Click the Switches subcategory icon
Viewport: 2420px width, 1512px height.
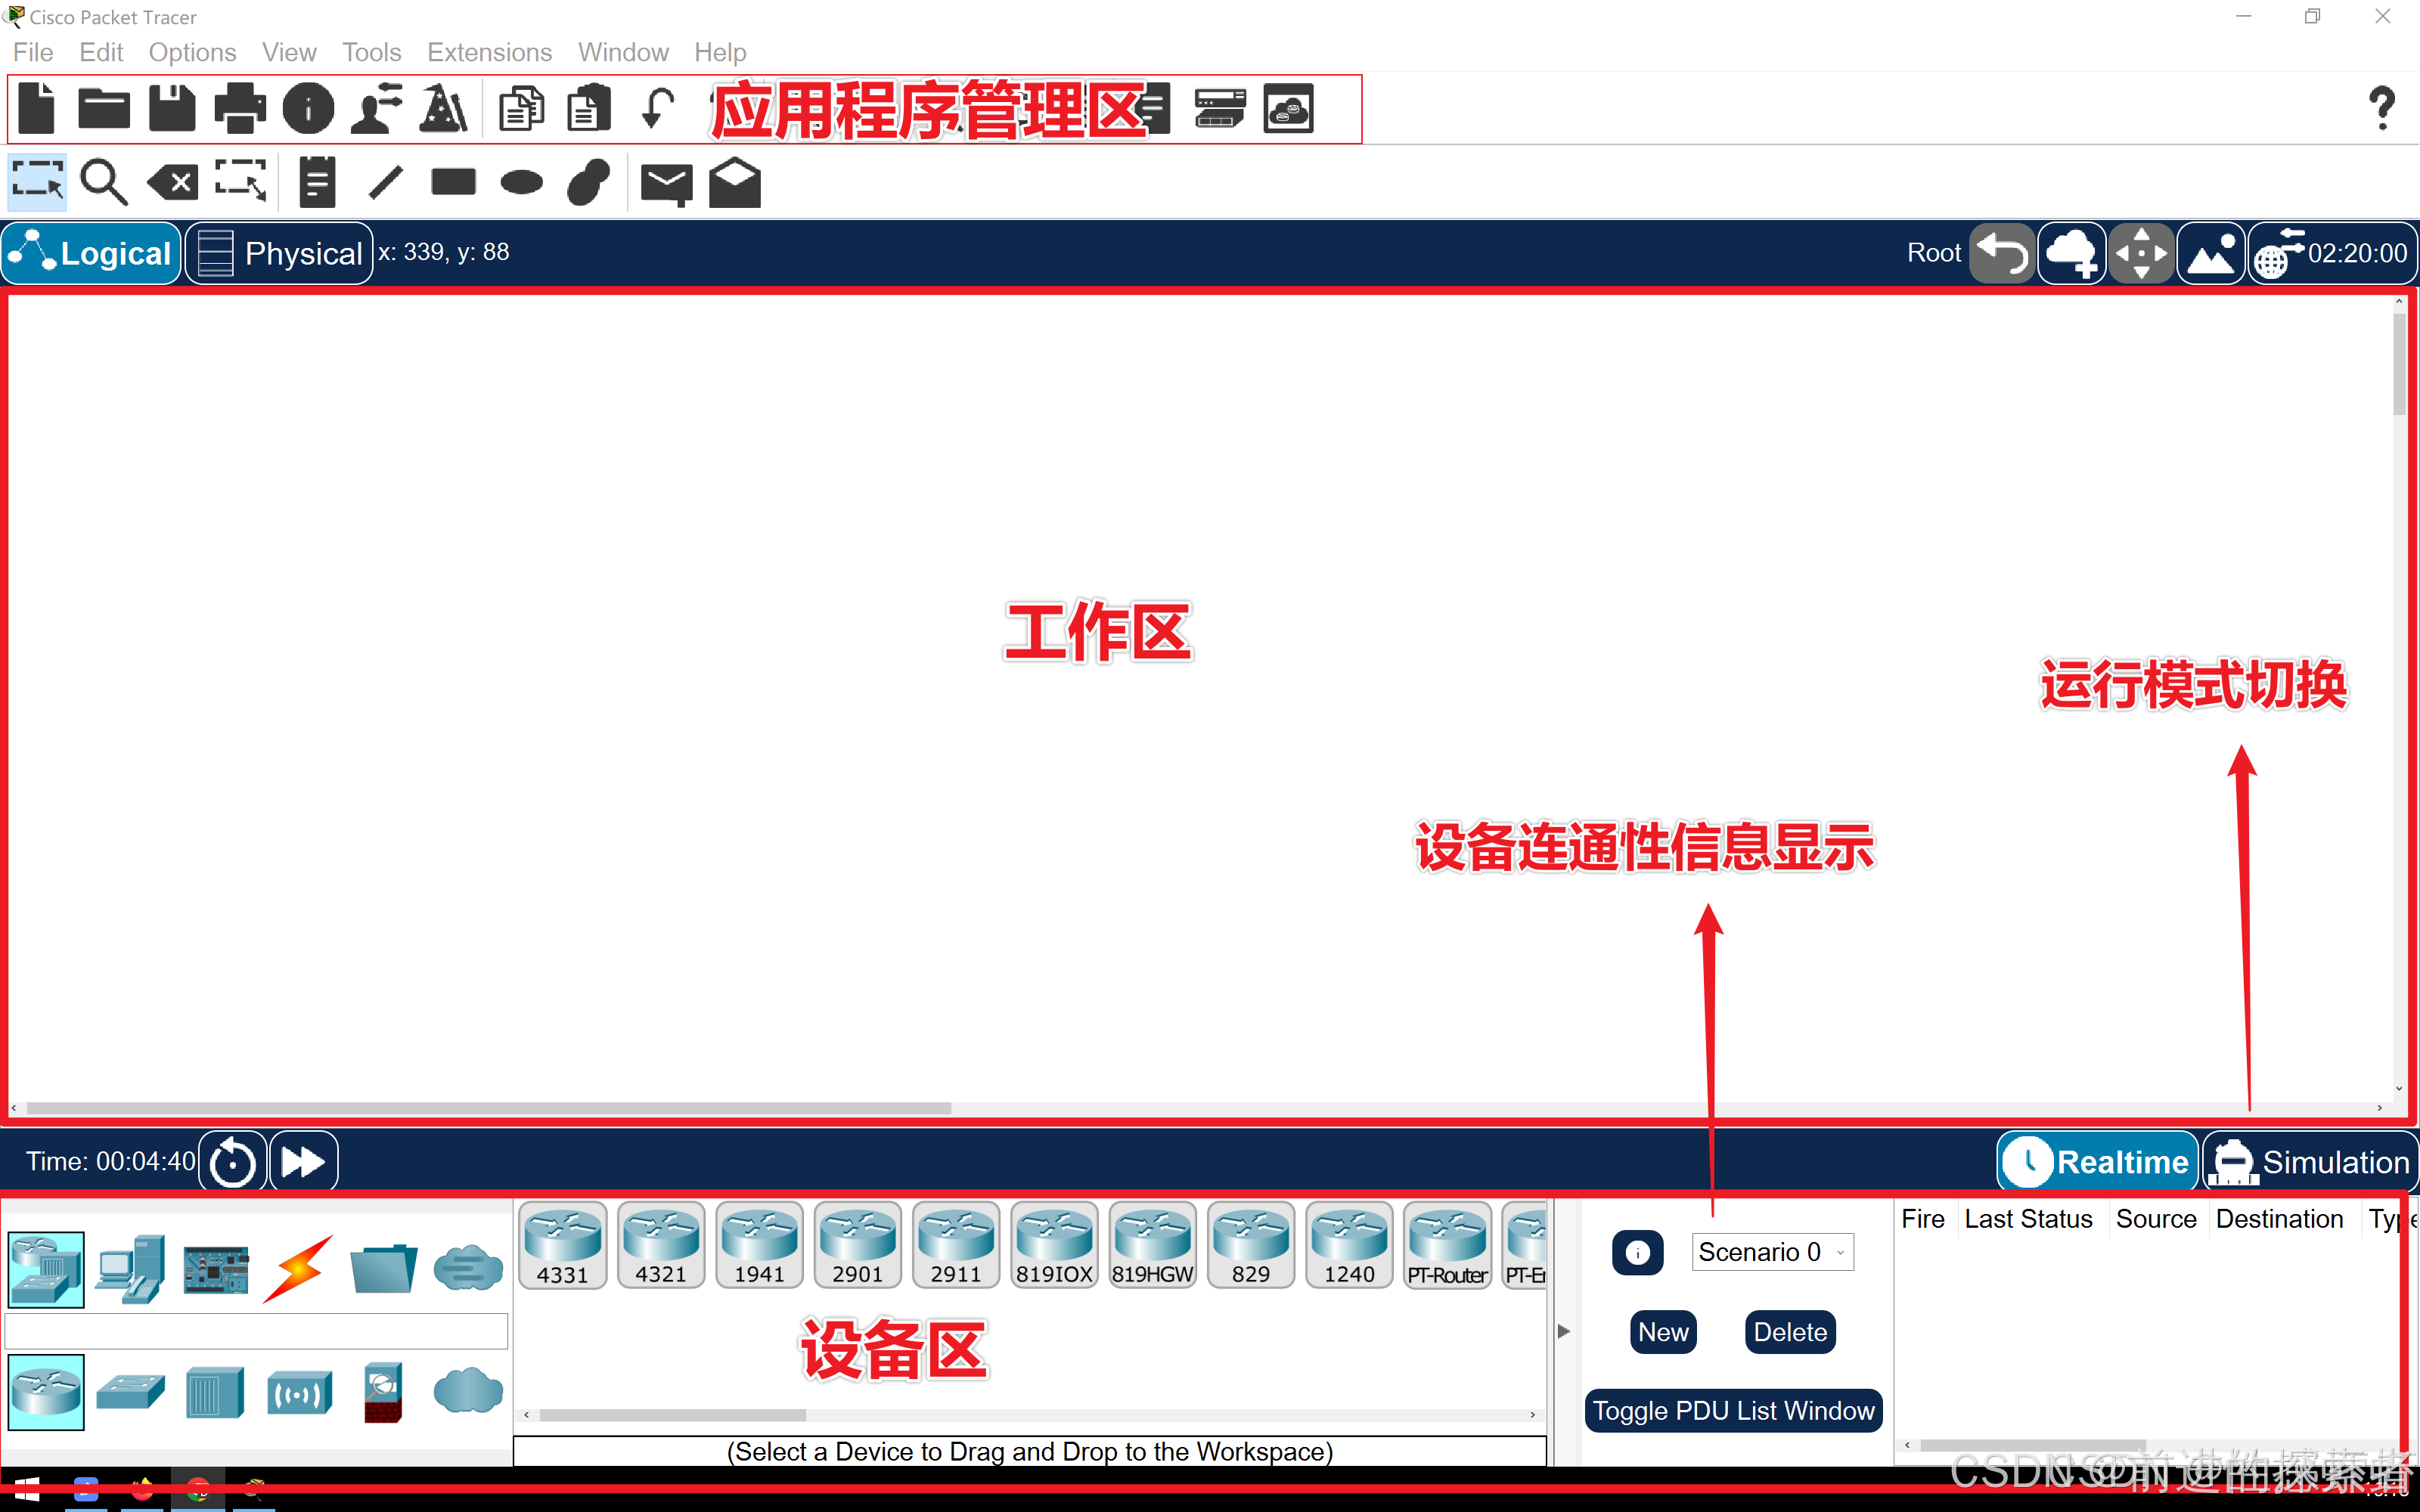pos(131,1392)
